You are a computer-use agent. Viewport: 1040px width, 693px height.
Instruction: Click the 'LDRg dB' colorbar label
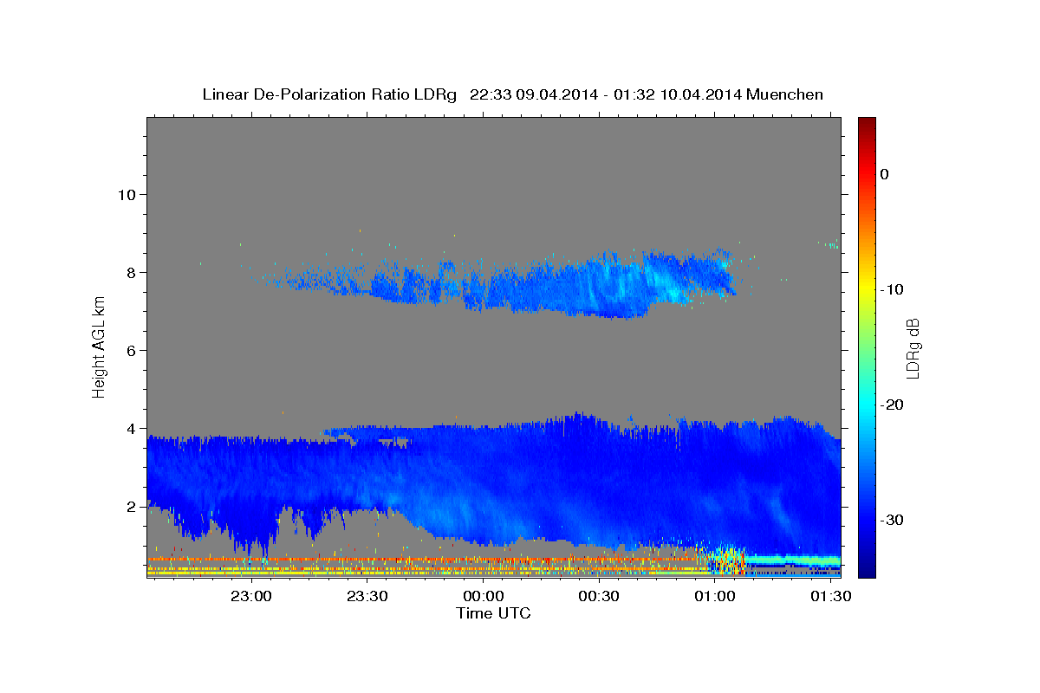click(912, 348)
